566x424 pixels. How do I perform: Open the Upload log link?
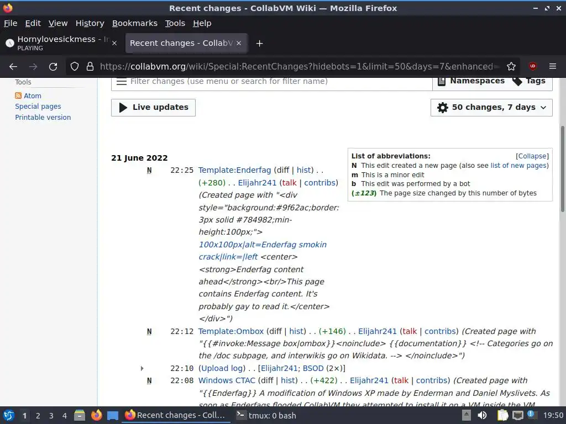(x=222, y=368)
